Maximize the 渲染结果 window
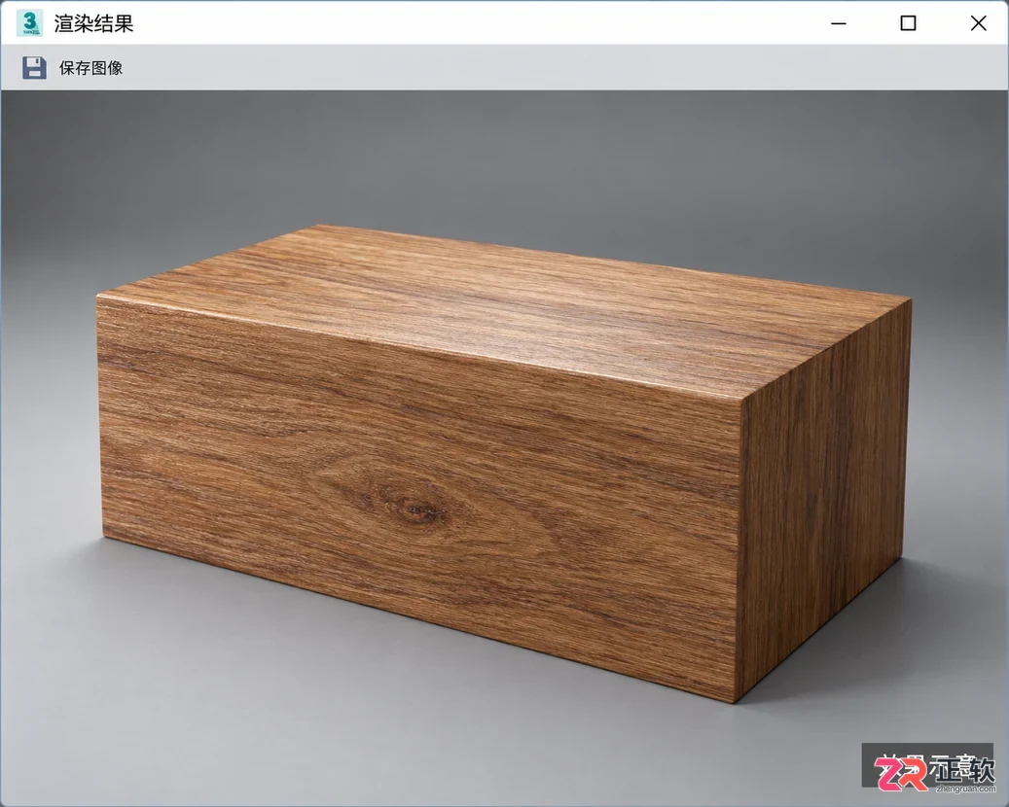 pyautogui.click(x=908, y=23)
